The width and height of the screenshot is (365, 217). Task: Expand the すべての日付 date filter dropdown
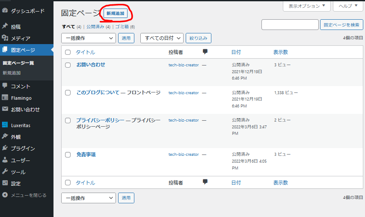(x=162, y=38)
